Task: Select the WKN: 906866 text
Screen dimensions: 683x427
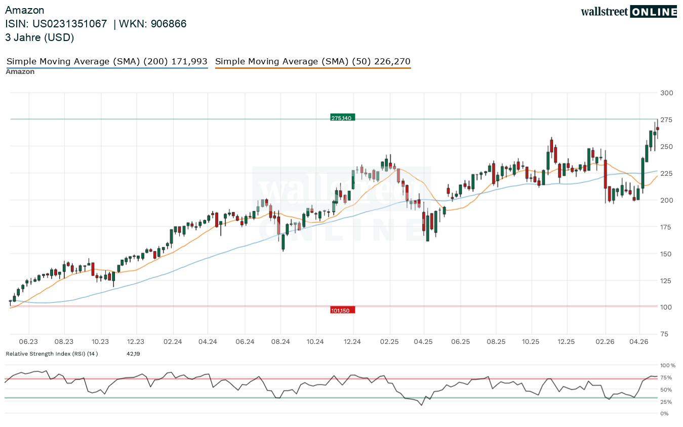Action: 153,24
